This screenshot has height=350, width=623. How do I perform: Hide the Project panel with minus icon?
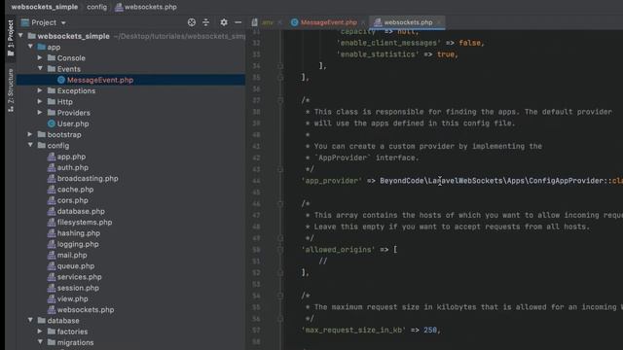[x=238, y=22]
